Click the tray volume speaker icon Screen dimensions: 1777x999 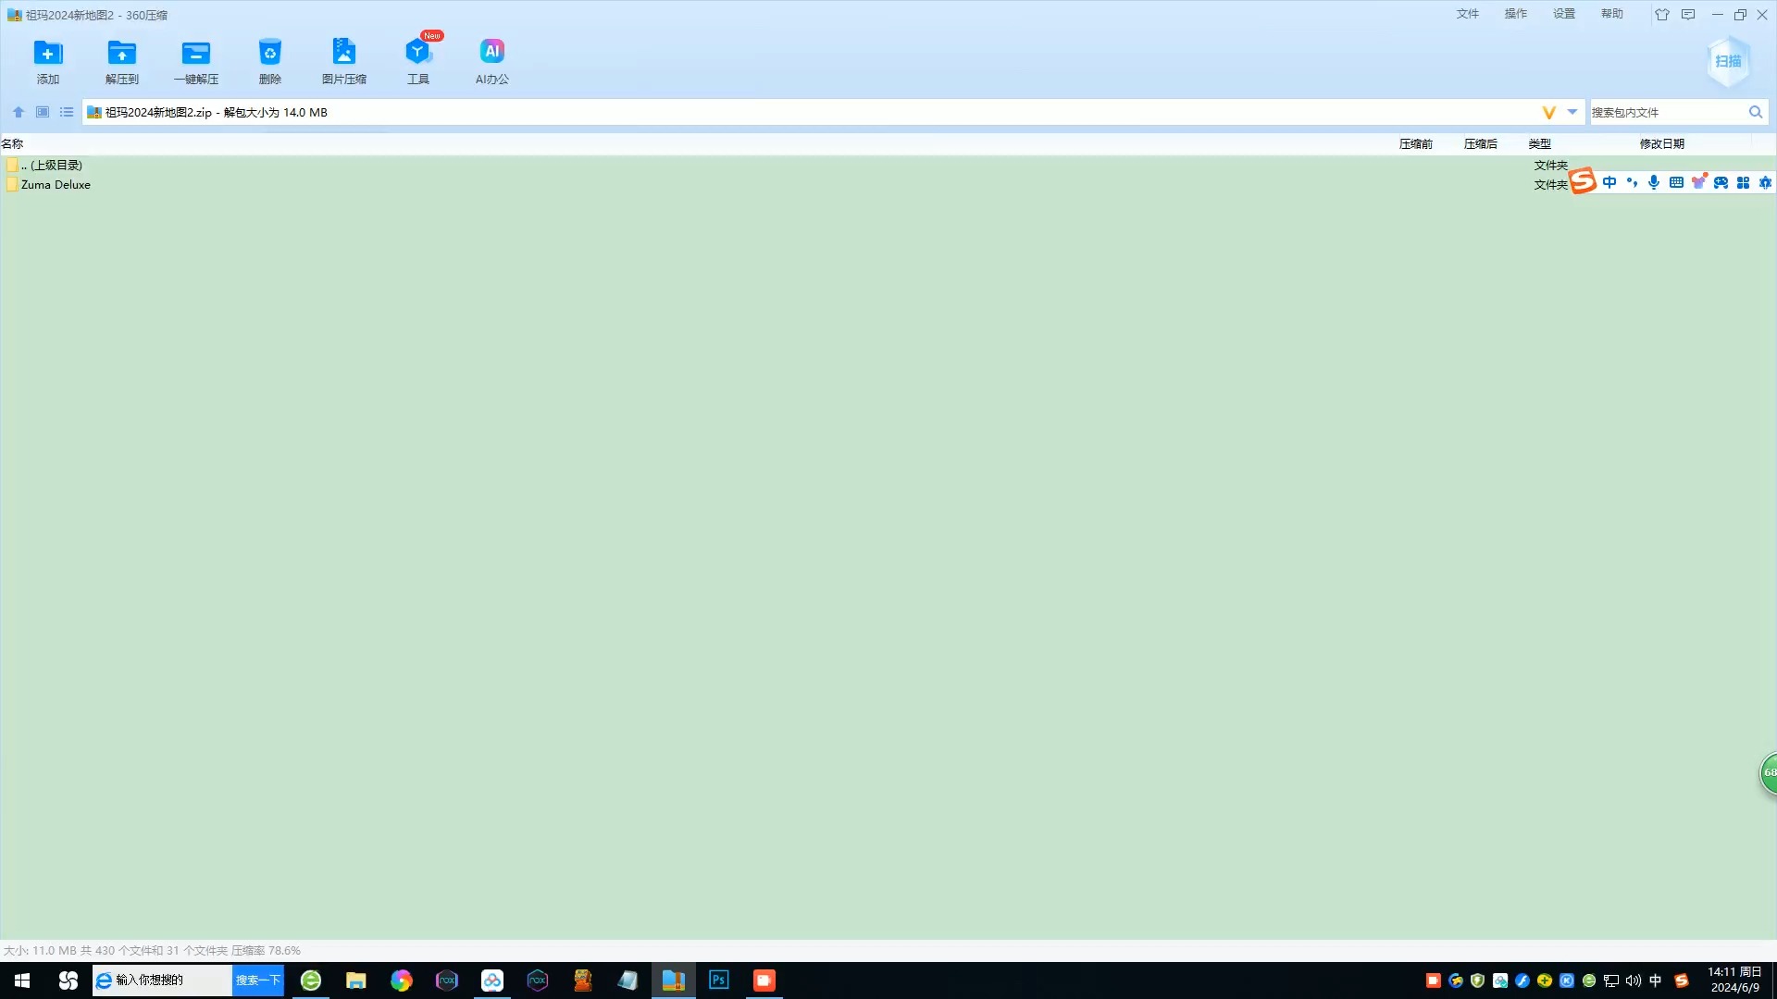1634,980
